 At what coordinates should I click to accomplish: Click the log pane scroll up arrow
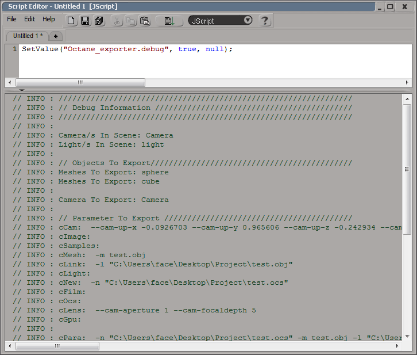tap(407, 99)
